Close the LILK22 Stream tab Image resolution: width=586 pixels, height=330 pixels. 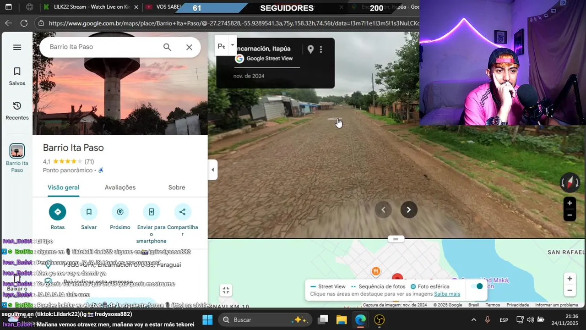[136, 7]
